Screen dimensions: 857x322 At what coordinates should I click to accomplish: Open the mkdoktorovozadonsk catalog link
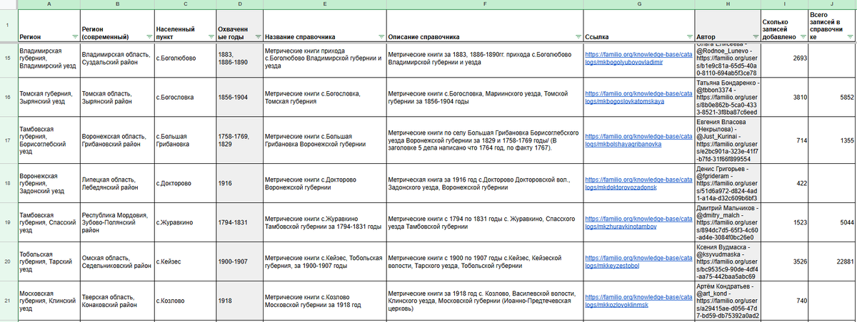point(638,183)
